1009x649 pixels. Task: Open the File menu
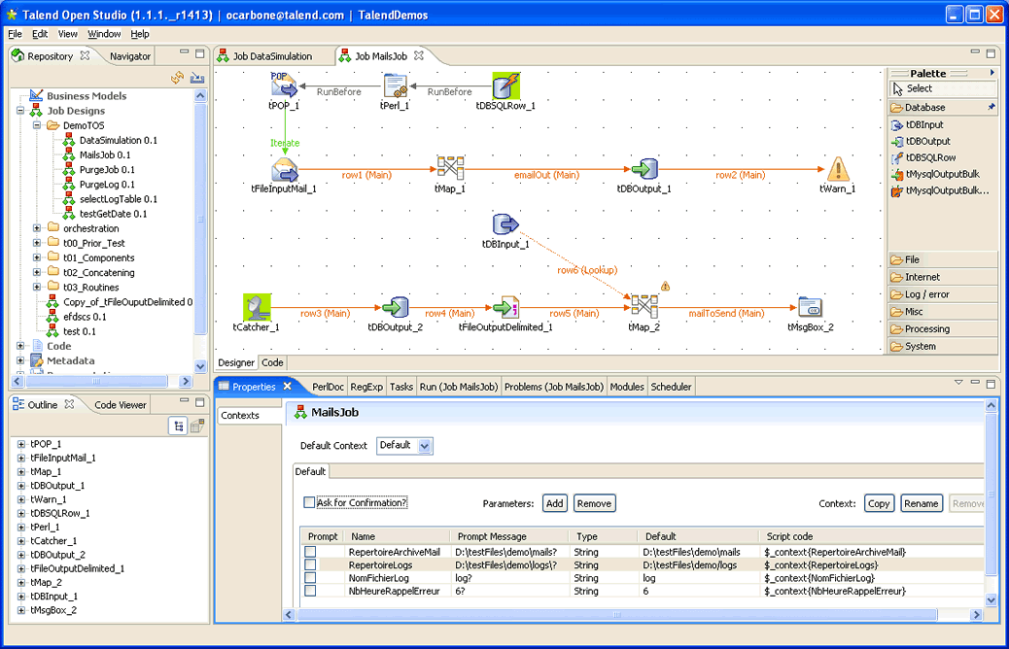(15, 34)
